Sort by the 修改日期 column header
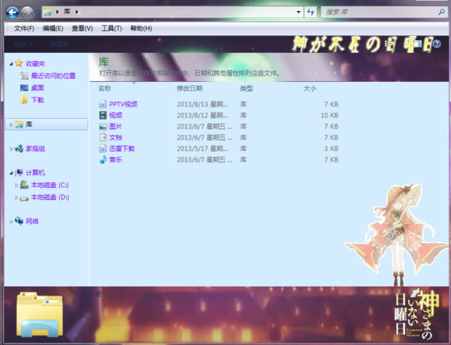 (189, 88)
